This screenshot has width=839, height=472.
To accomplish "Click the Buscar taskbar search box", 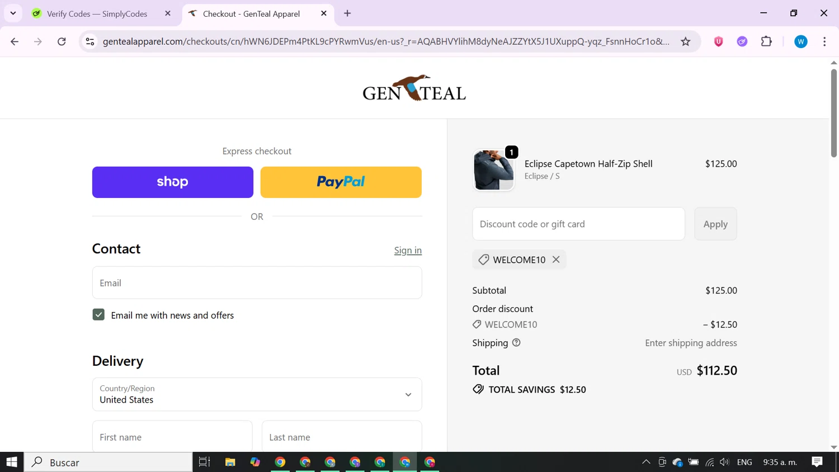I will click(109, 462).
